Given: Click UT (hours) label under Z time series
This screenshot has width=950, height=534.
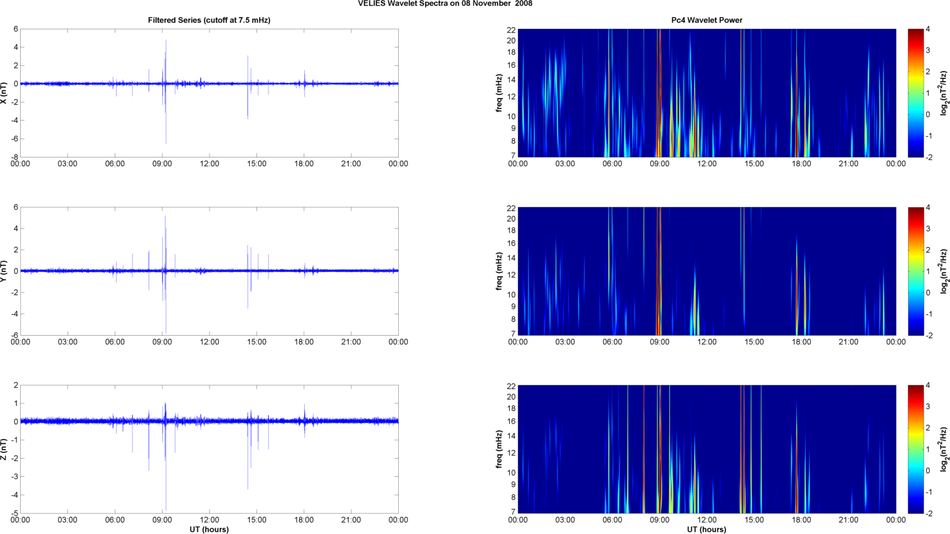Looking at the screenshot, I should tap(209, 529).
